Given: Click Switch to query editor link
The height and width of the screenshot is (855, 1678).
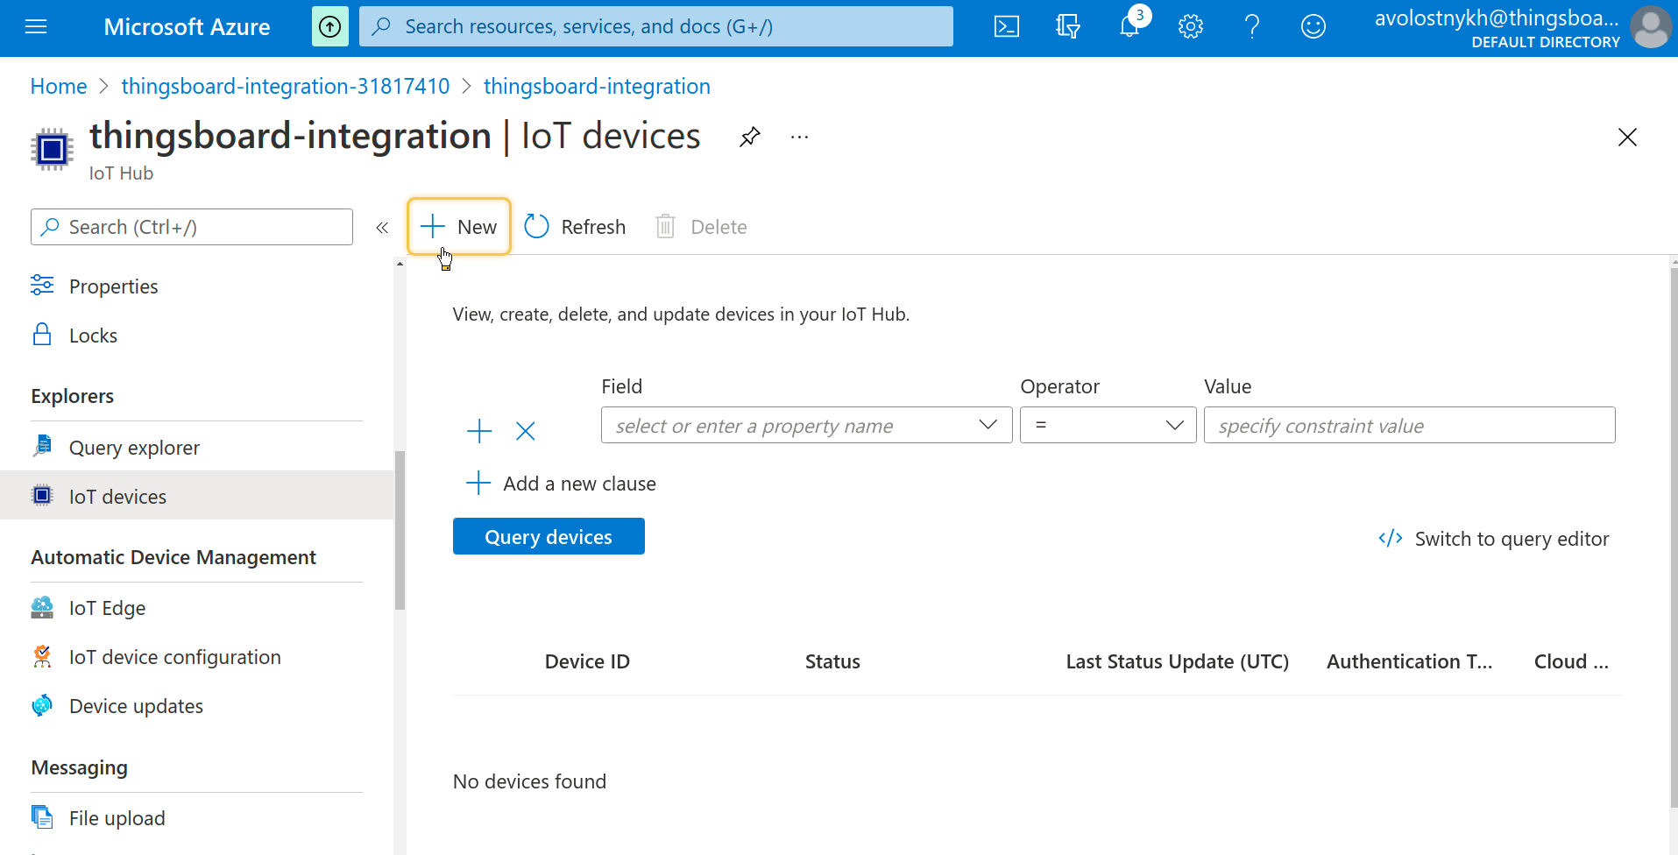Looking at the screenshot, I should 1494,539.
